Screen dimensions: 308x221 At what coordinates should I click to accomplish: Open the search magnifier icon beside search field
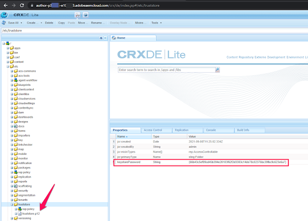tap(218, 70)
